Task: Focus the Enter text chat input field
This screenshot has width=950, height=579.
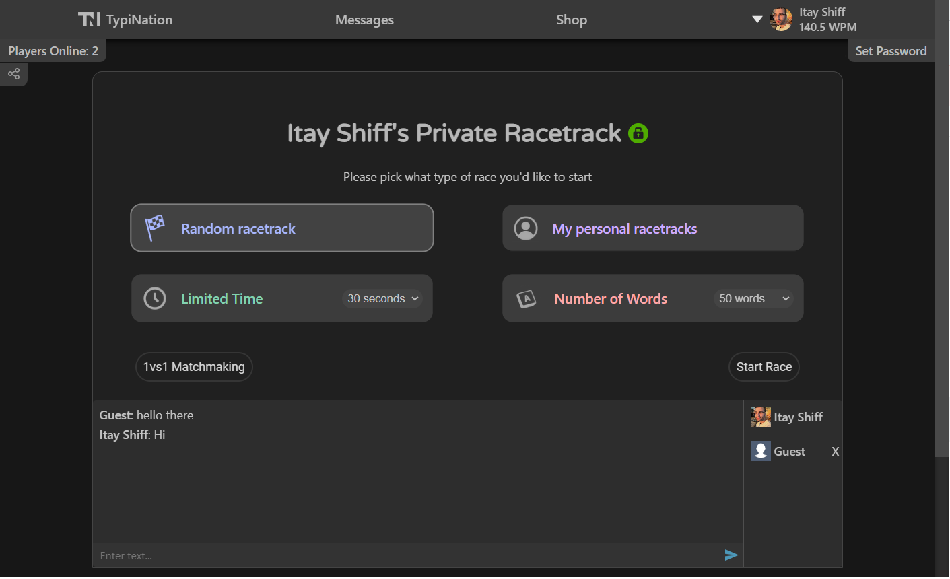Action: click(407, 555)
